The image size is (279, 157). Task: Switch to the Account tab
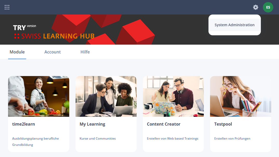click(x=52, y=52)
